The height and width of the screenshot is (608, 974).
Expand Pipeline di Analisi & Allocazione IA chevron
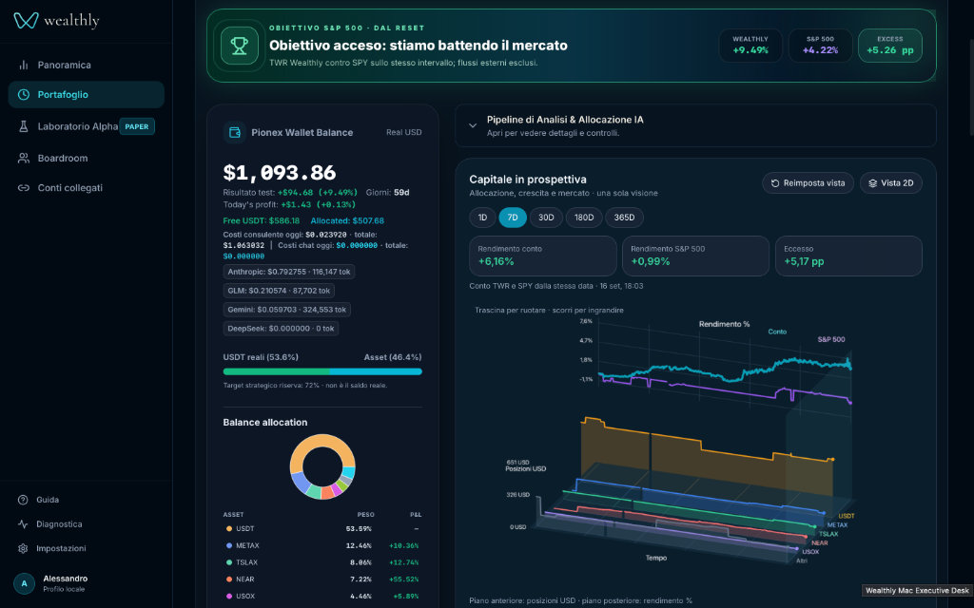[473, 125]
